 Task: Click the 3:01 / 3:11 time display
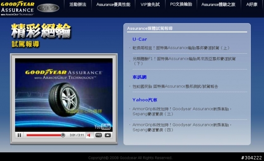[77, 135]
